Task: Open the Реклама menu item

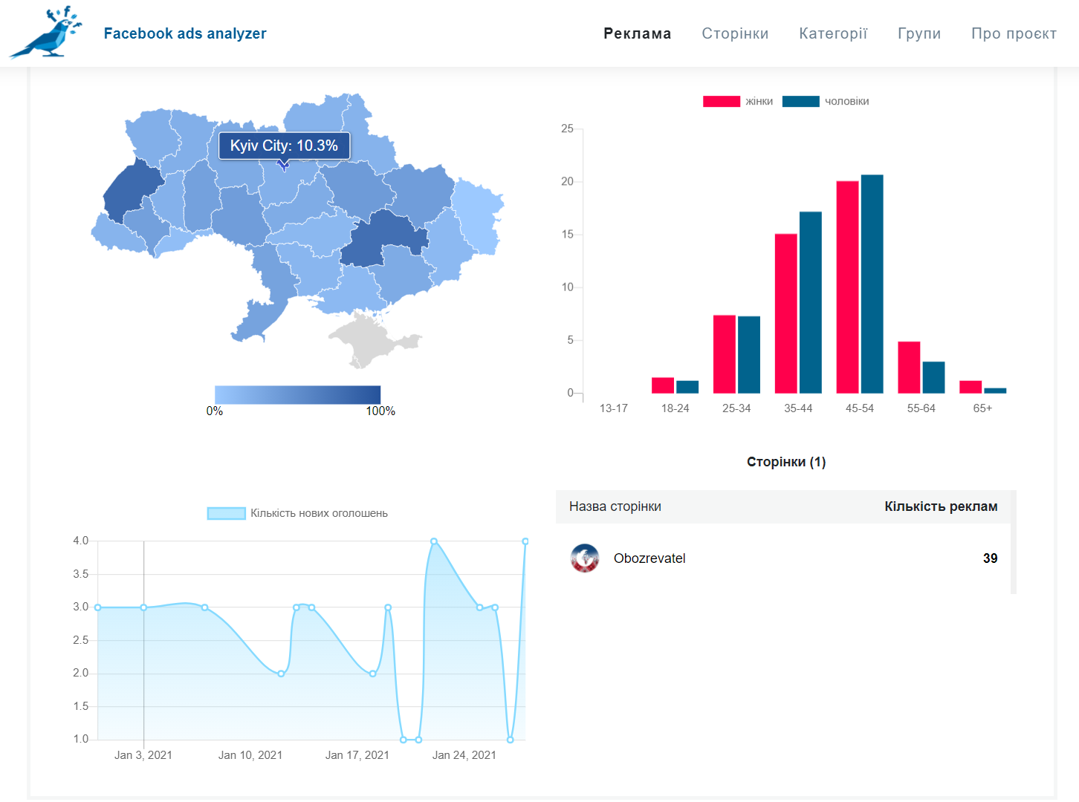Action: 637,33
